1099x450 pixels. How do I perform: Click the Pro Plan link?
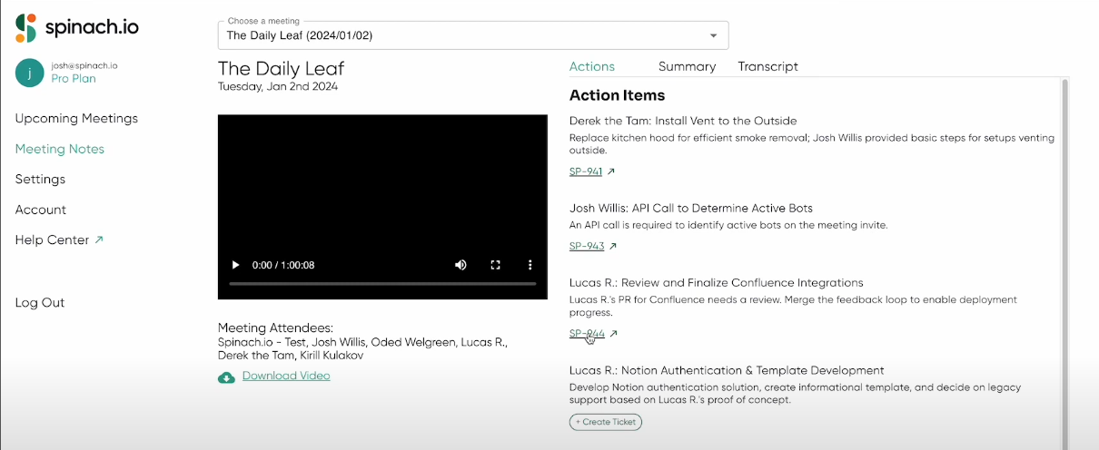point(74,79)
